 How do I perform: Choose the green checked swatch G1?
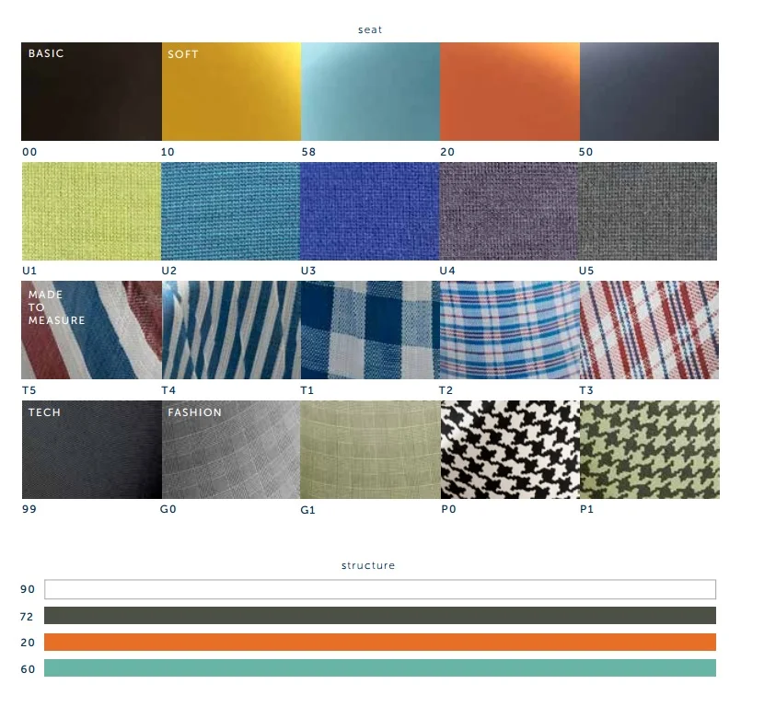pyautogui.click(x=371, y=449)
